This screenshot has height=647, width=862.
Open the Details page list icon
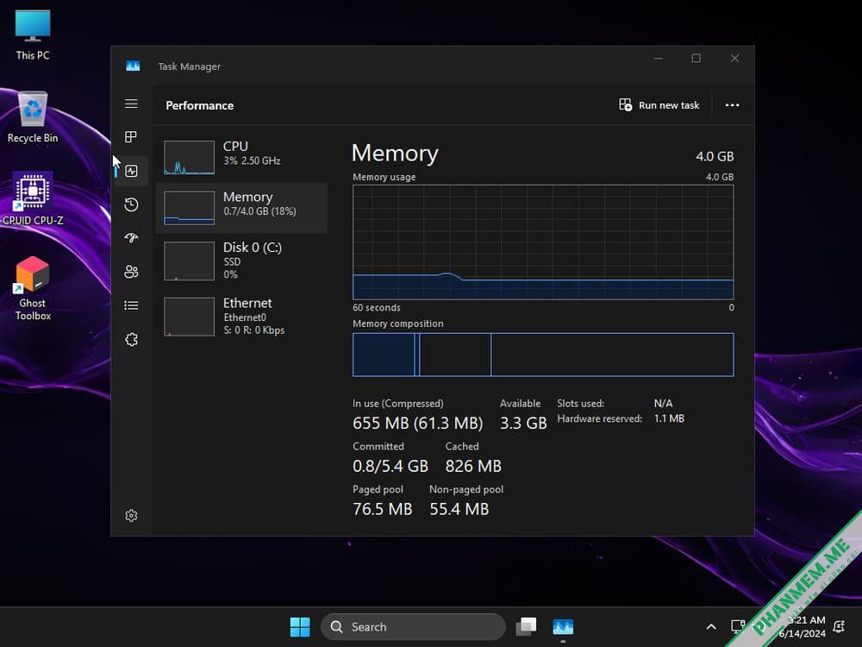pos(131,305)
